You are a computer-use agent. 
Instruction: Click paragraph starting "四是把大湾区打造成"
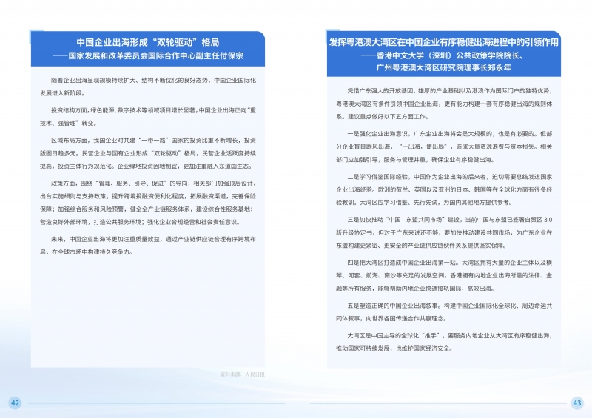tap(444, 276)
